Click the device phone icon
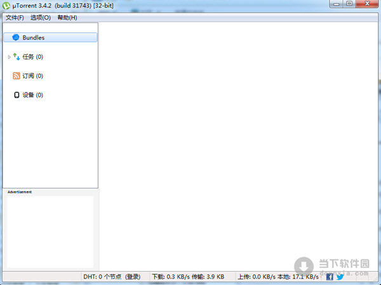The image size is (381, 285). (17, 95)
